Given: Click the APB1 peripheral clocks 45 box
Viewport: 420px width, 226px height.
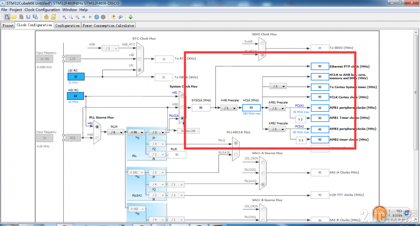Looking at the screenshot, I should click(x=320, y=108).
